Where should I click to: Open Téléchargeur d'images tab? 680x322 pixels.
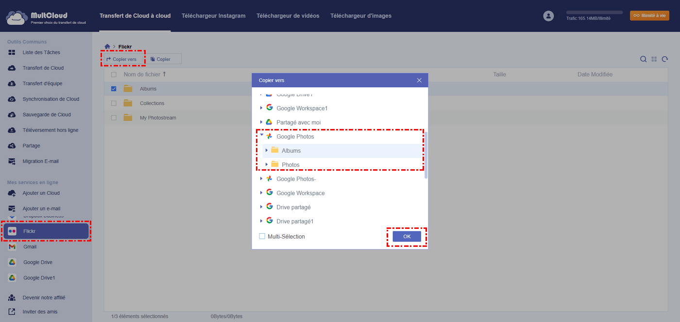[361, 16]
